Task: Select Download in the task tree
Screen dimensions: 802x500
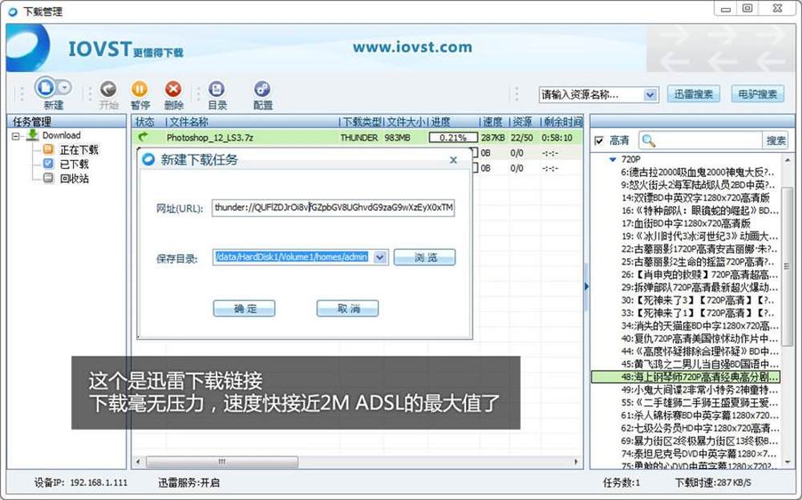Action: click(62, 135)
